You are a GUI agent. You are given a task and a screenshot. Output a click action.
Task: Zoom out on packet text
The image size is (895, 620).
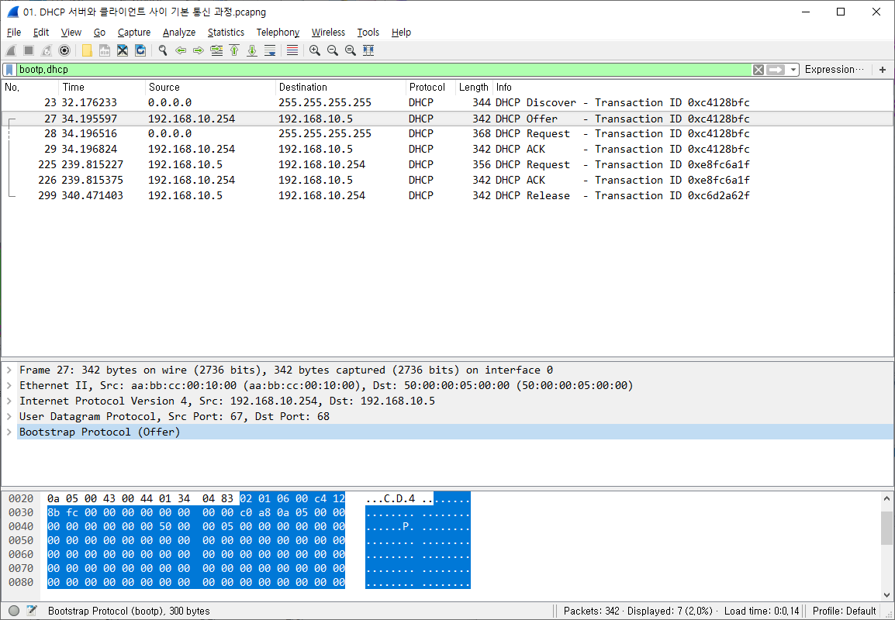[332, 51]
